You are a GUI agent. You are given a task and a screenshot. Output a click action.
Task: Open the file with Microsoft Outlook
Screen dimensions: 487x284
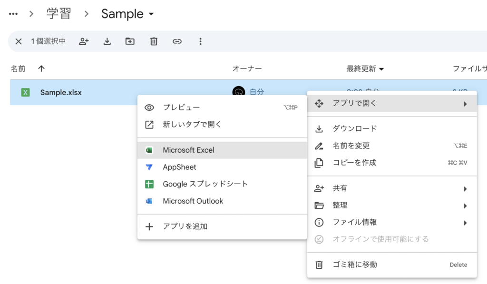[x=222, y=201]
